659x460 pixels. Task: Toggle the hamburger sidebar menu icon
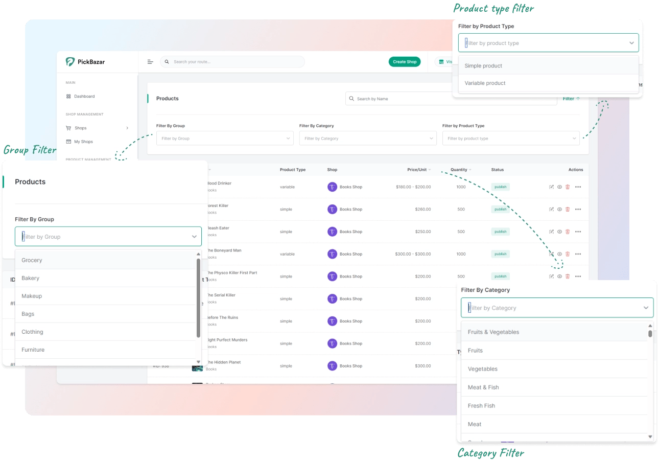(x=150, y=62)
